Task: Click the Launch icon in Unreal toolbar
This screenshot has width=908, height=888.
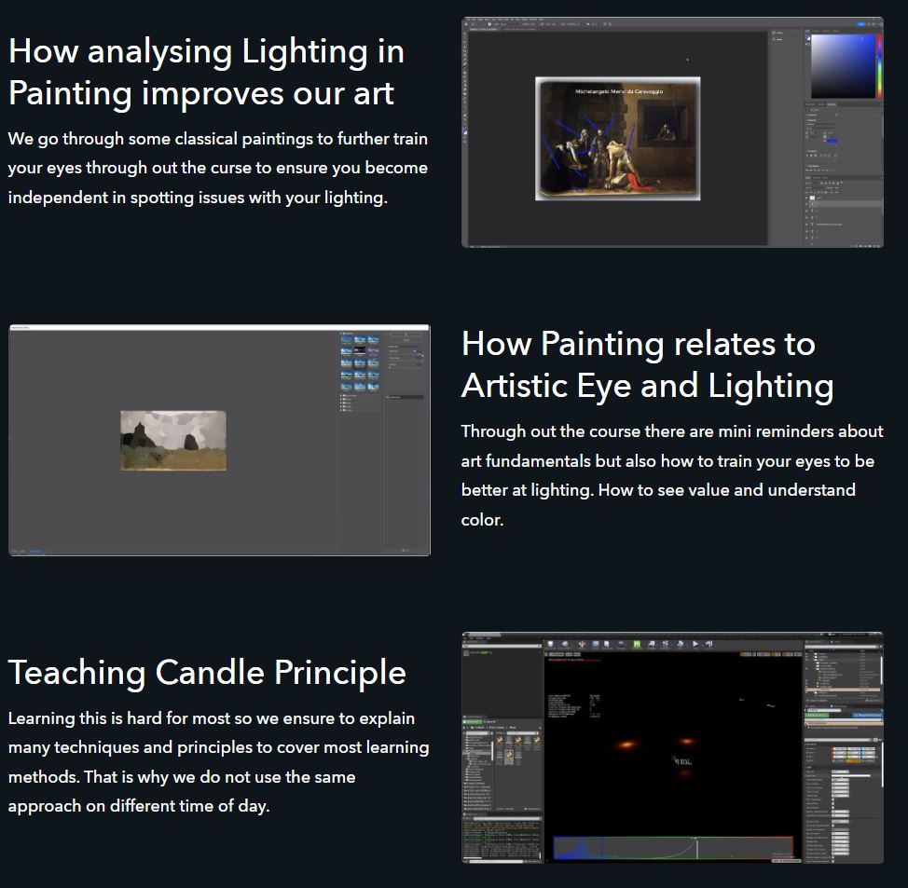Action: point(709,643)
